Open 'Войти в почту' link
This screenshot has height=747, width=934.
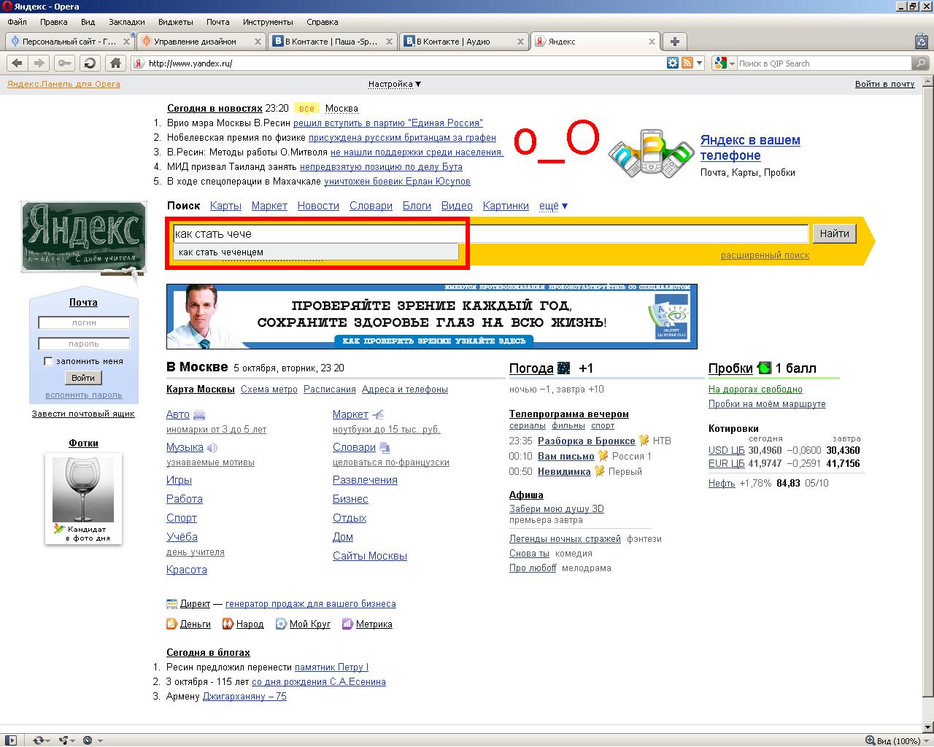884,84
